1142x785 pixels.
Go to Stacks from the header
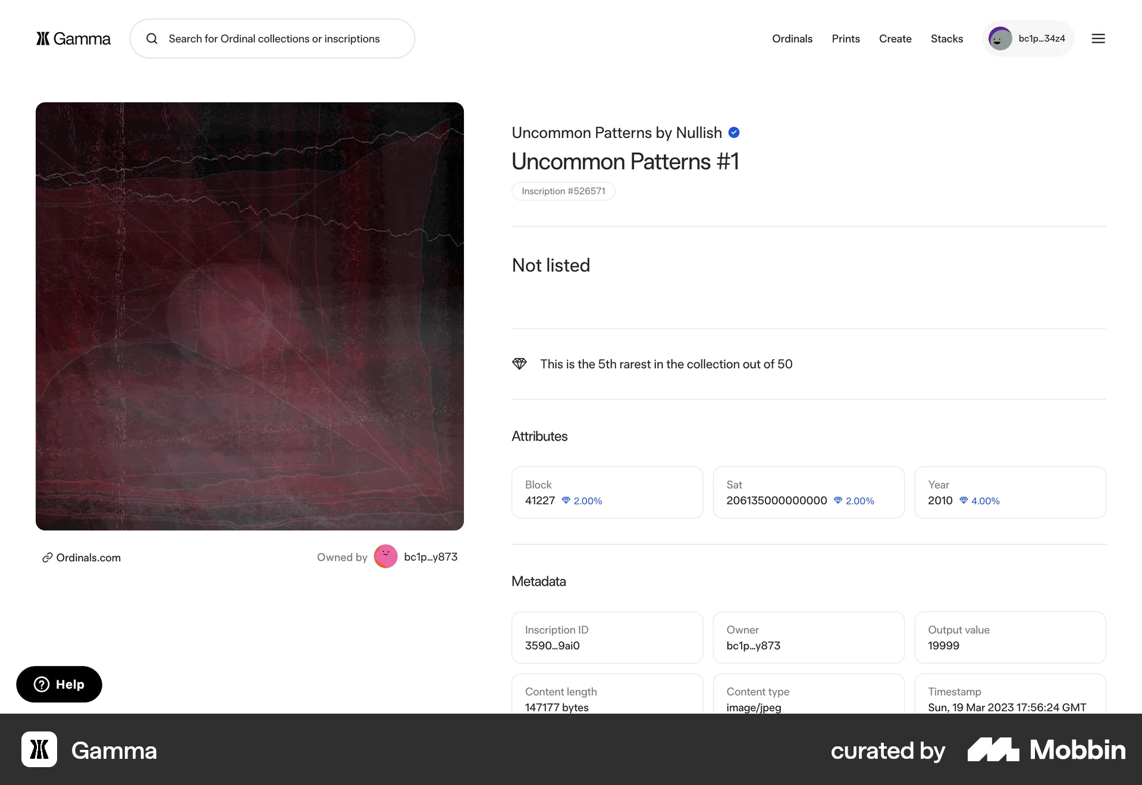point(946,38)
